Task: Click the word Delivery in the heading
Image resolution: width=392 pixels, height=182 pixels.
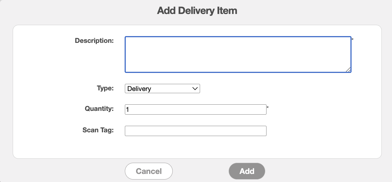Action: 195,11
